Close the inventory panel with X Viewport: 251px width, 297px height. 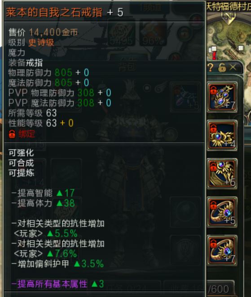[233, 67]
